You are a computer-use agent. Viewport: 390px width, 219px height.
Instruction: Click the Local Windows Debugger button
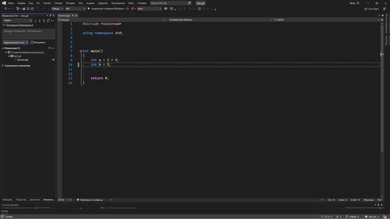tap(107, 9)
